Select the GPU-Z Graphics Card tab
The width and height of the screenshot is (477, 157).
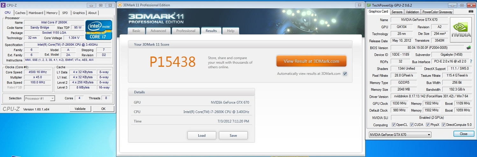[378, 11]
